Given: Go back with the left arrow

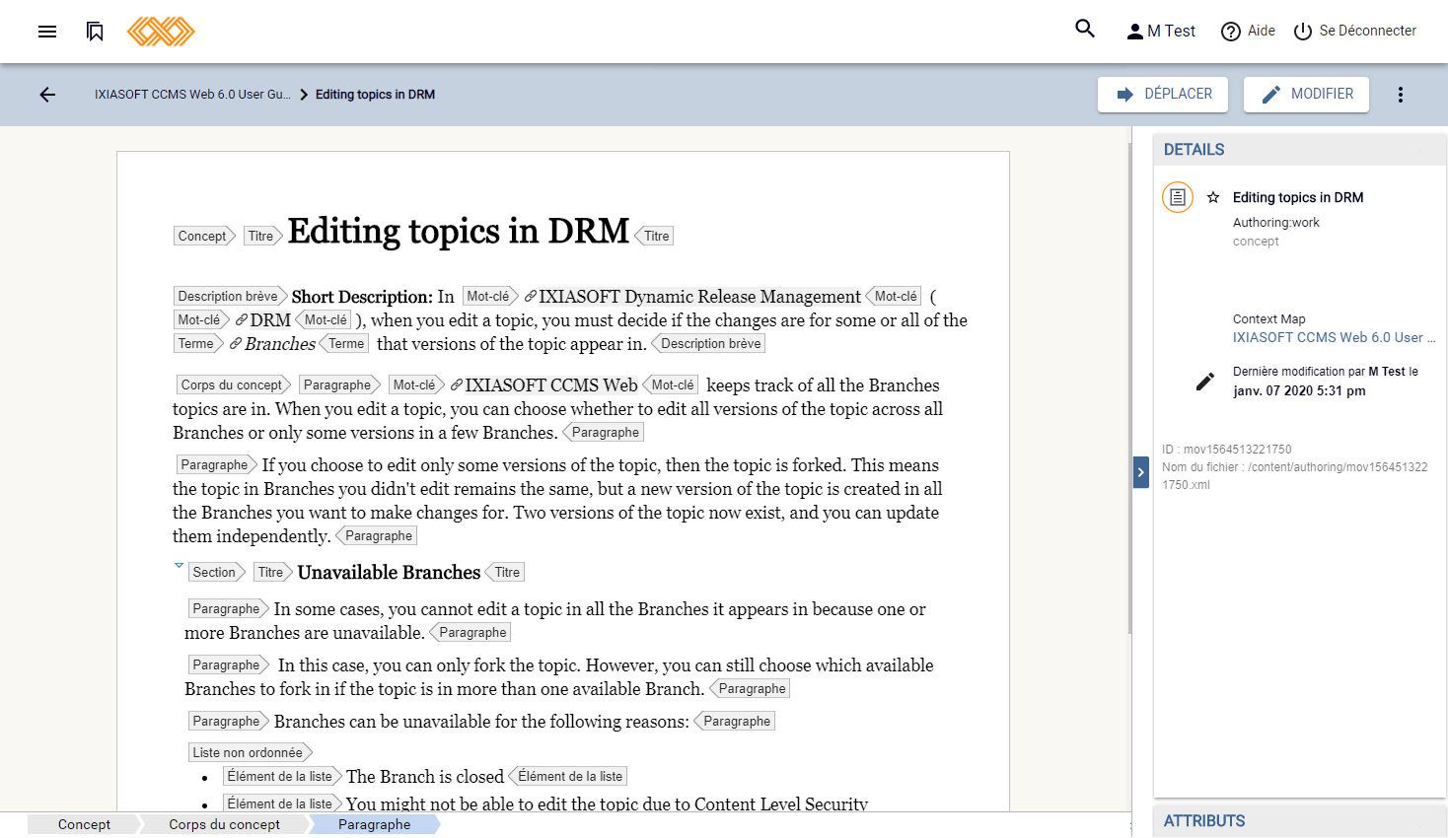Looking at the screenshot, I should pyautogui.click(x=47, y=95).
